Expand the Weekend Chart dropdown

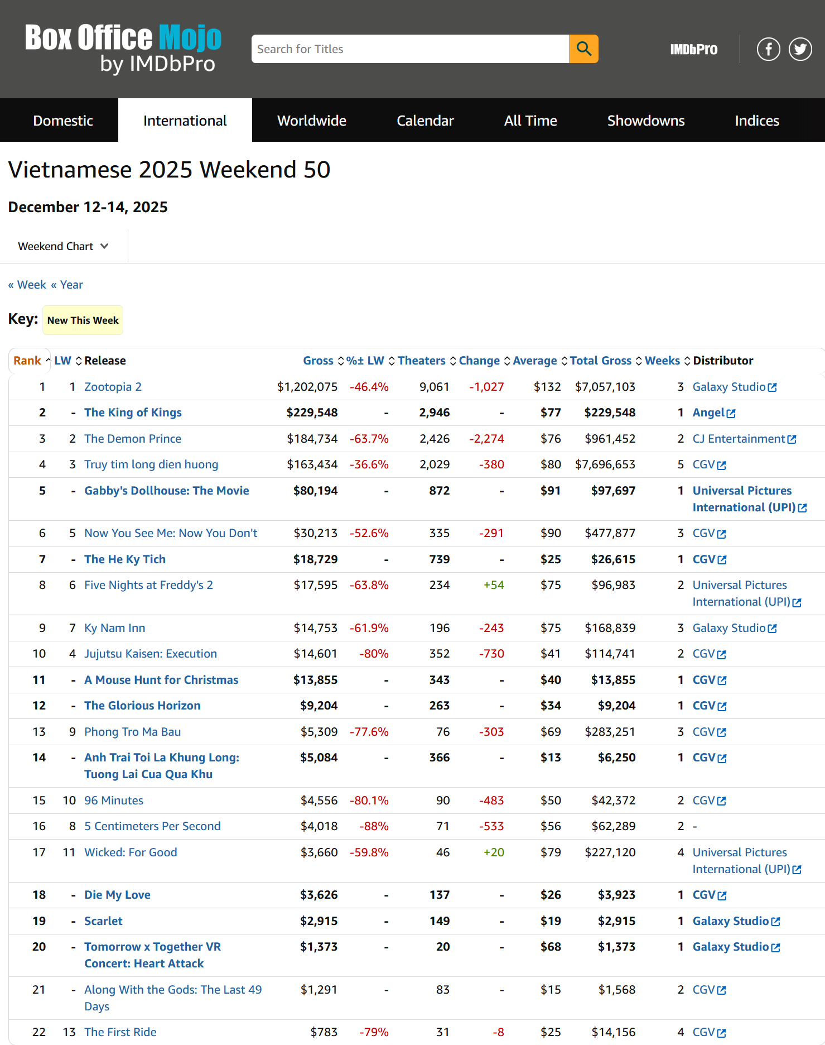[x=63, y=246]
